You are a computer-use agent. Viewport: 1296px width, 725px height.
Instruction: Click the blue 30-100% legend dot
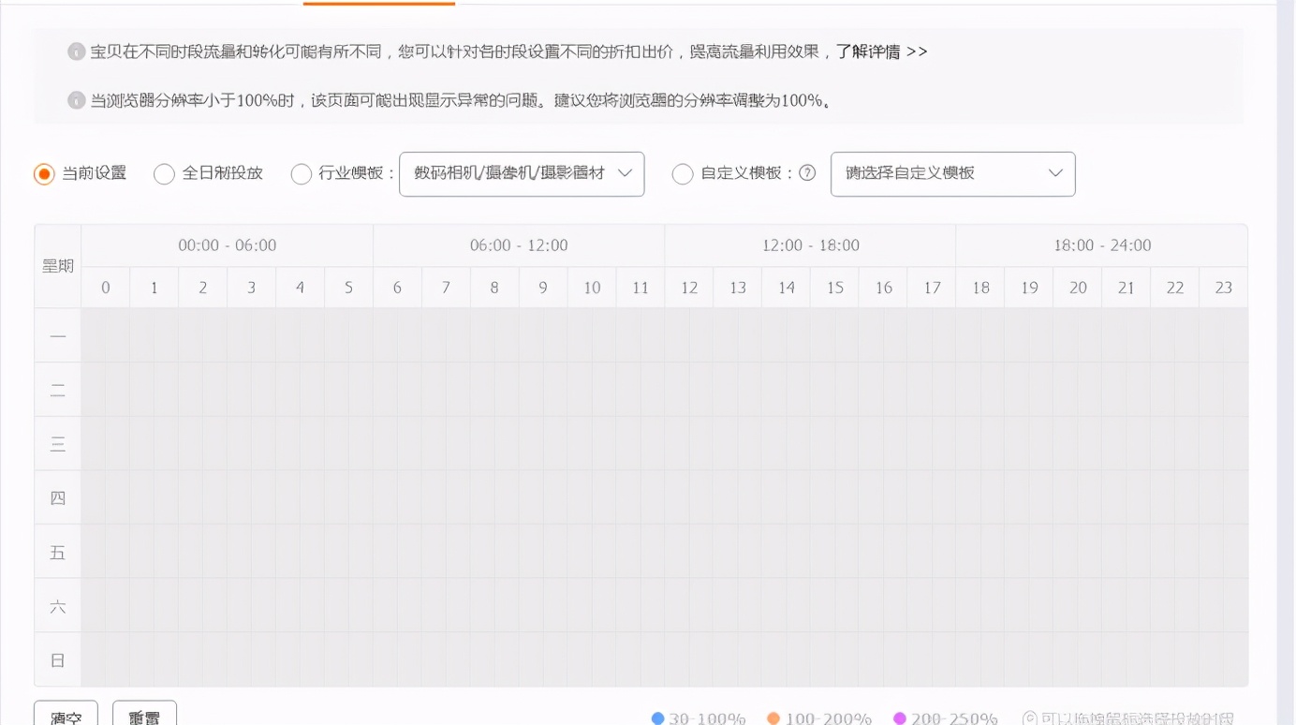[x=656, y=718]
